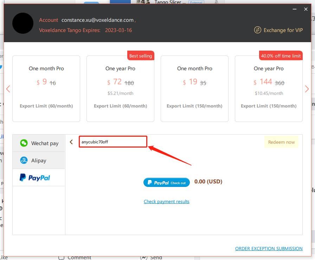The height and width of the screenshot is (260, 315).
Task: Show more plans with the right carousel arrow
Action: tap(307, 89)
